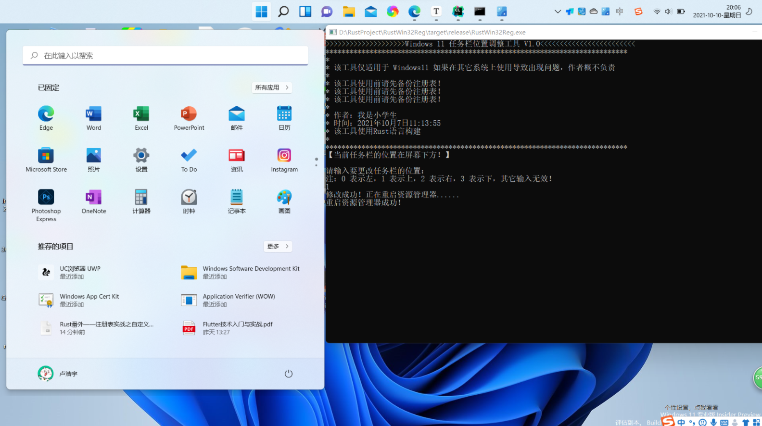762x426 pixels.
Task: Launch the To Do app
Action: (189, 160)
